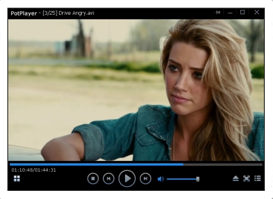The image size is (273, 199).
Task: Set volume near the slider's midpoint
Action: pos(183,179)
